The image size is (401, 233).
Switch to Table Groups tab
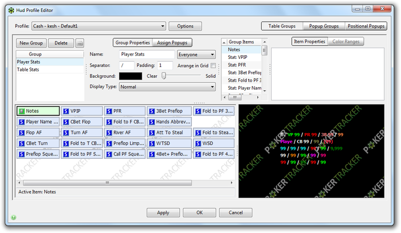click(x=282, y=26)
